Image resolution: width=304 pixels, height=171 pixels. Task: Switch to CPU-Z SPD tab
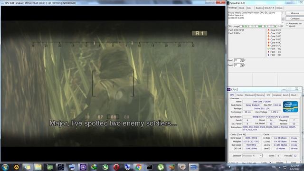pos(268,95)
